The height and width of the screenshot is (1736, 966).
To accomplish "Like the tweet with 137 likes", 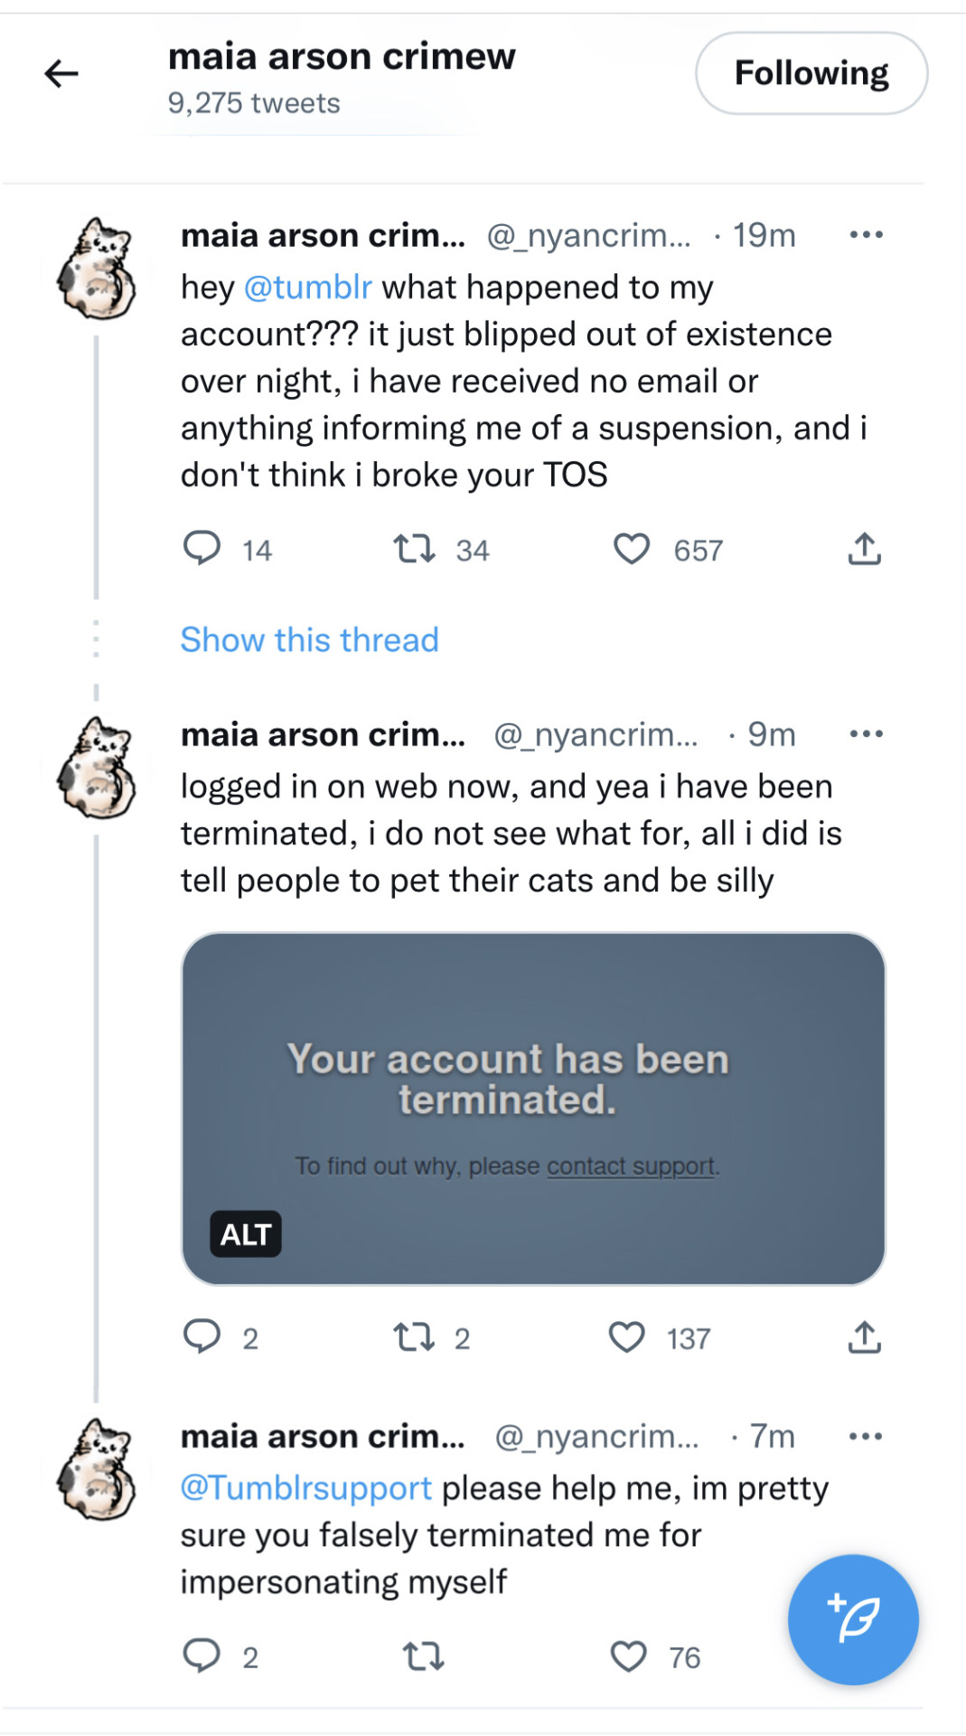I will coord(626,1337).
